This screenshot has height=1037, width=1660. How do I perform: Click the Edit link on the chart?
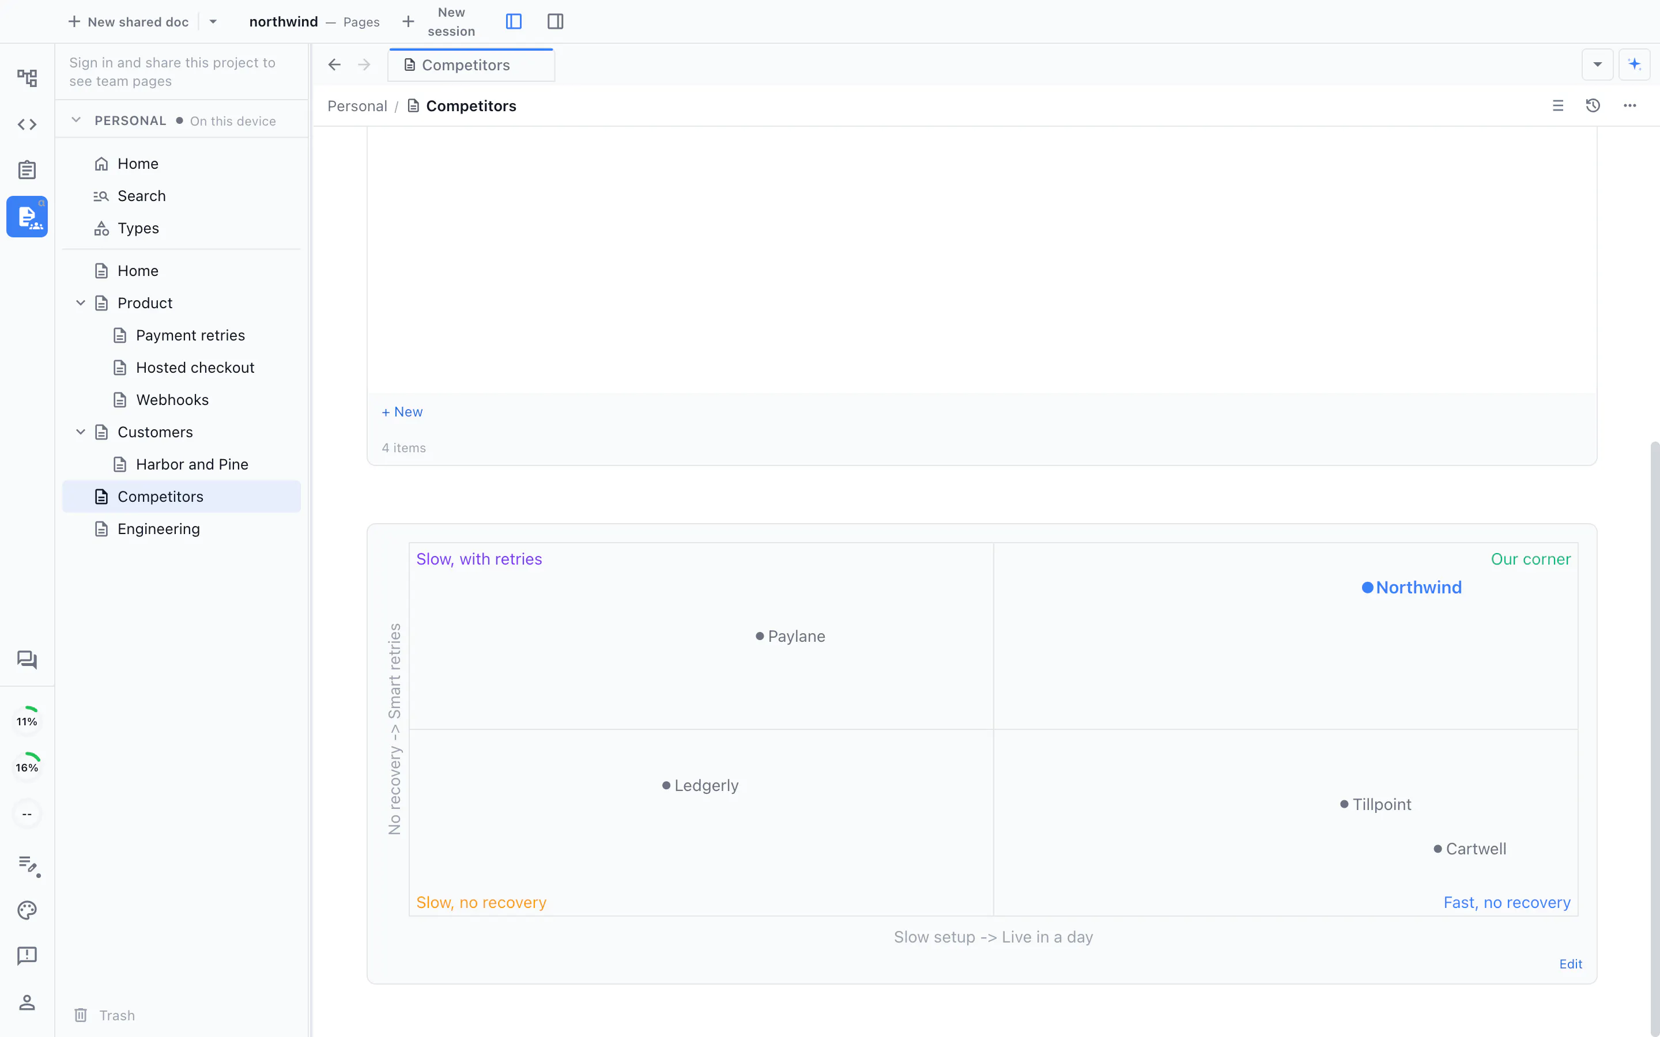coord(1571,964)
